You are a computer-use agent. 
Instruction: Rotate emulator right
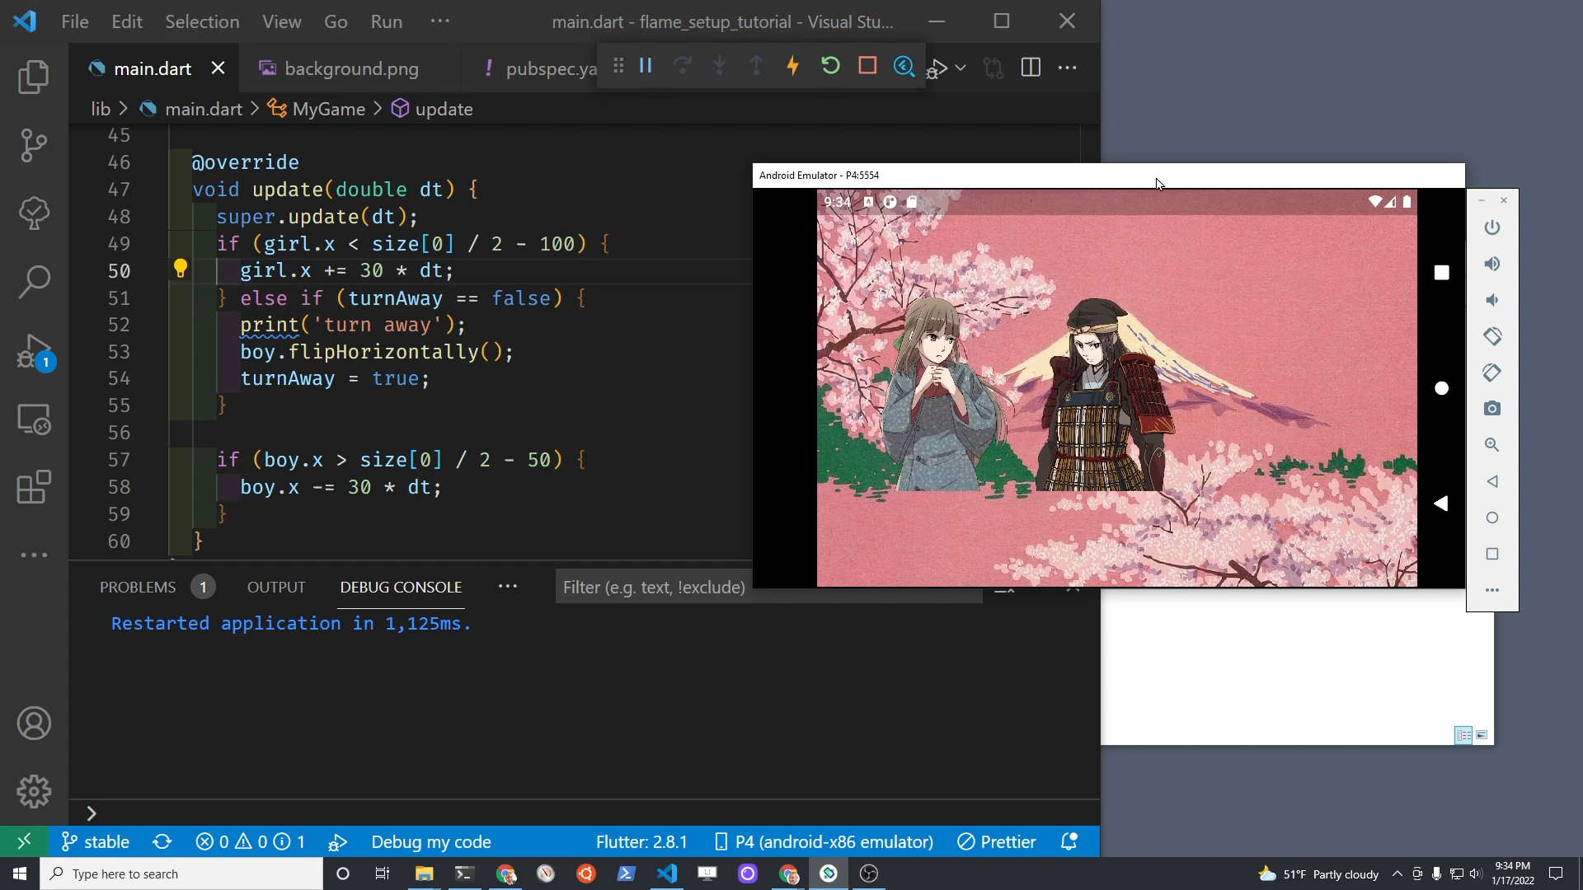(1492, 372)
